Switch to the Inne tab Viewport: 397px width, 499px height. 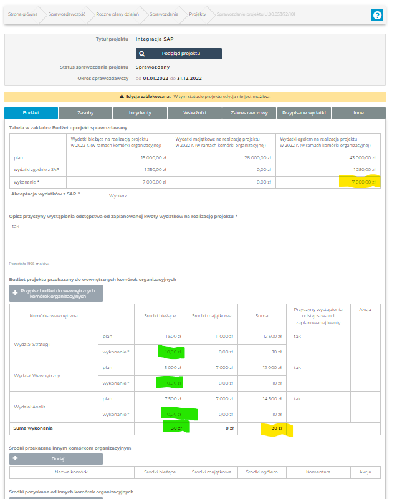point(358,113)
